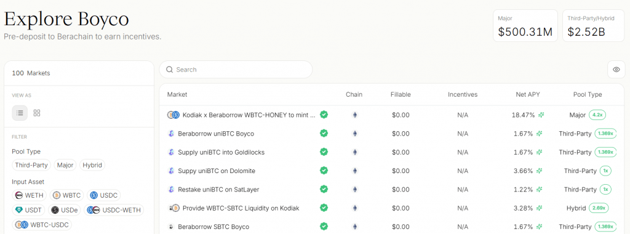This screenshot has width=630, height=234.
Task: Click the eye visibility icon button
Action: (616, 70)
